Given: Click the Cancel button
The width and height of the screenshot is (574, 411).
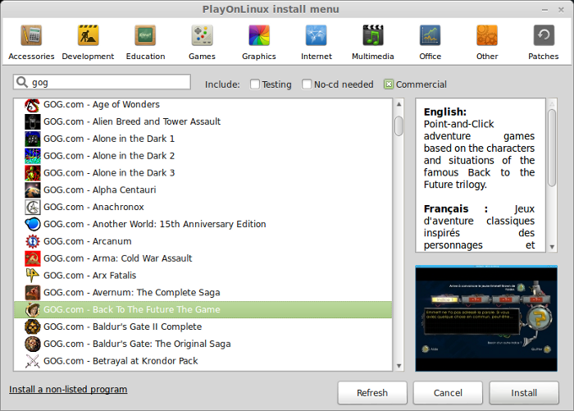Looking at the screenshot, I should click(448, 393).
